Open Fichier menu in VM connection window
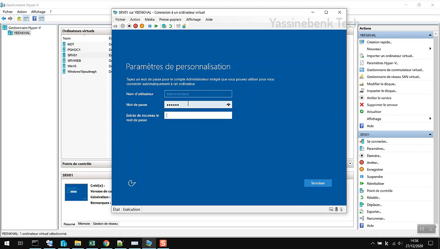 point(120,20)
